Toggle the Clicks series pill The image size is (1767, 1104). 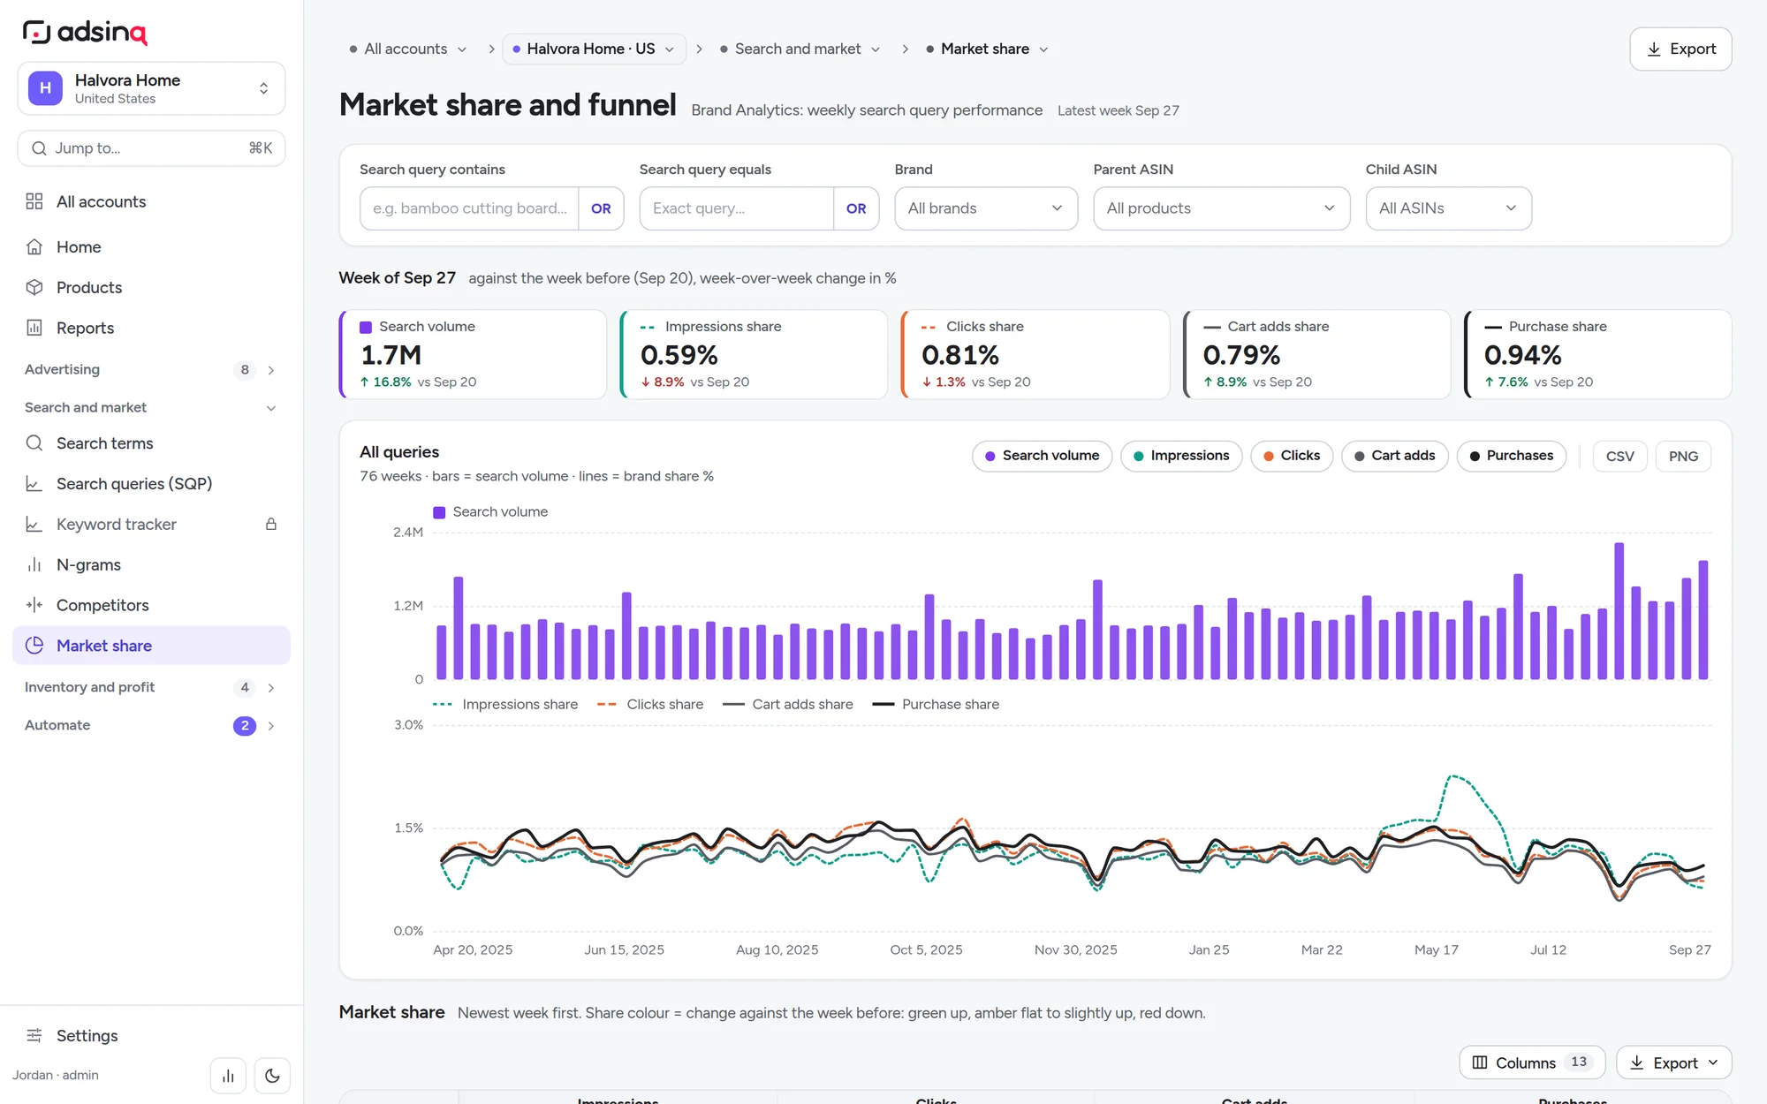tap(1292, 456)
